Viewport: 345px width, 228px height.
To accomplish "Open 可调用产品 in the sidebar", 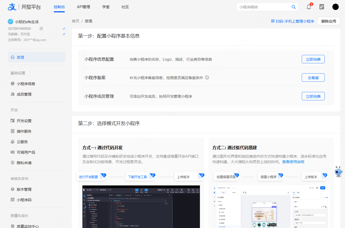I will pyautogui.click(x=26, y=152).
